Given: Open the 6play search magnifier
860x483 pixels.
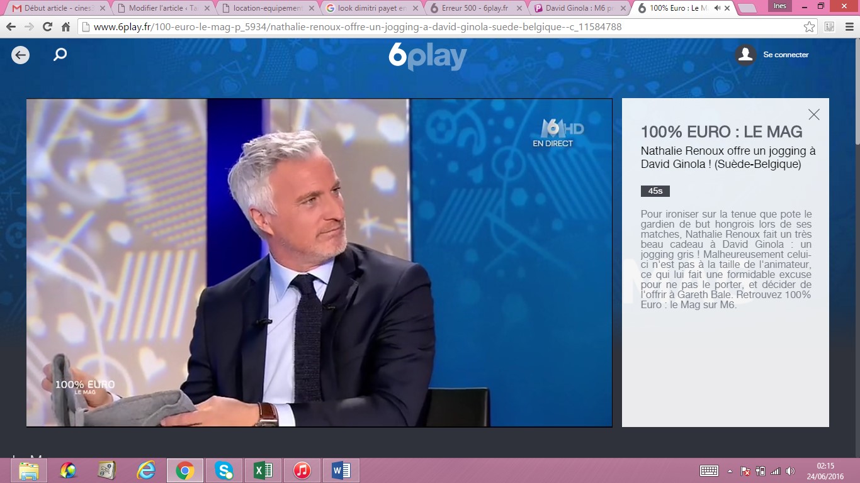Looking at the screenshot, I should point(60,55).
